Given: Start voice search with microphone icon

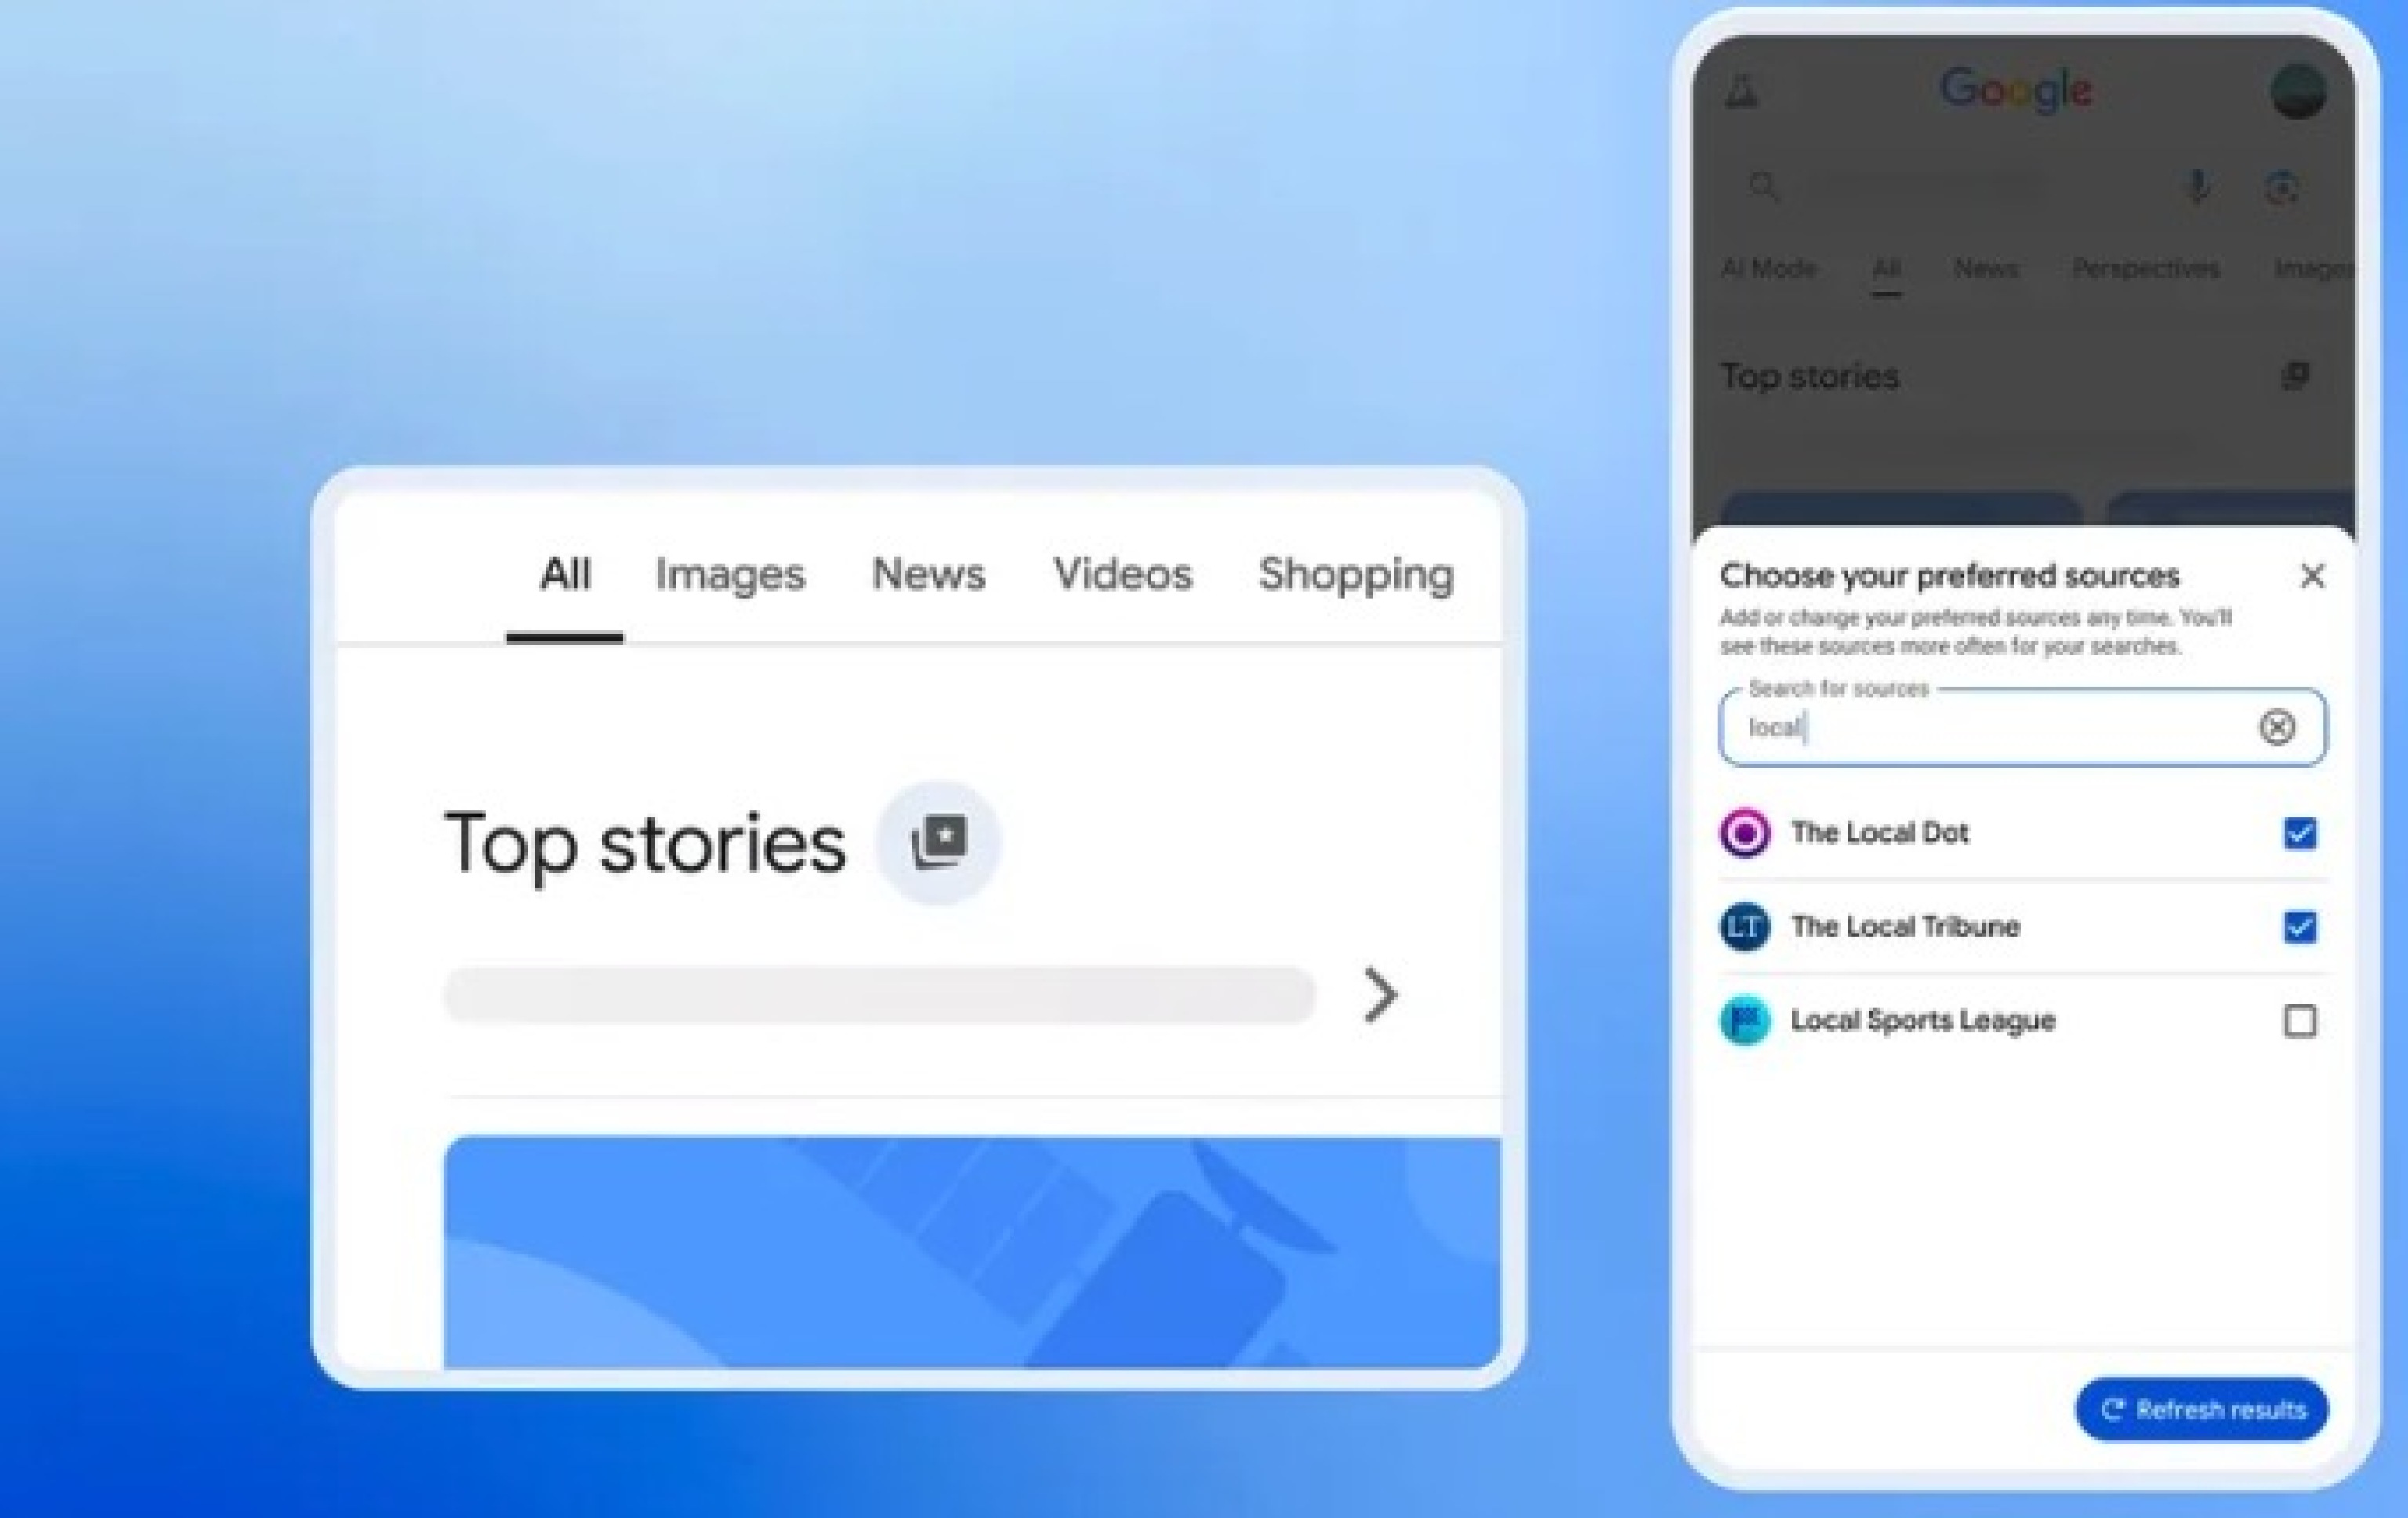Looking at the screenshot, I should (x=2197, y=187).
